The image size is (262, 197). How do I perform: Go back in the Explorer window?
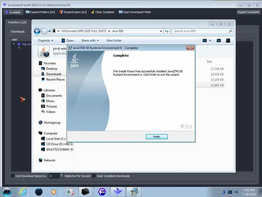click(37, 31)
